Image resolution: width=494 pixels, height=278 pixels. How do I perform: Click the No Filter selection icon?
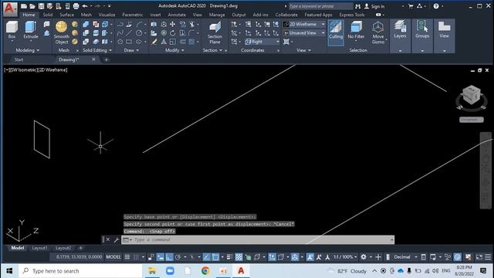click(x=356, y=30)
